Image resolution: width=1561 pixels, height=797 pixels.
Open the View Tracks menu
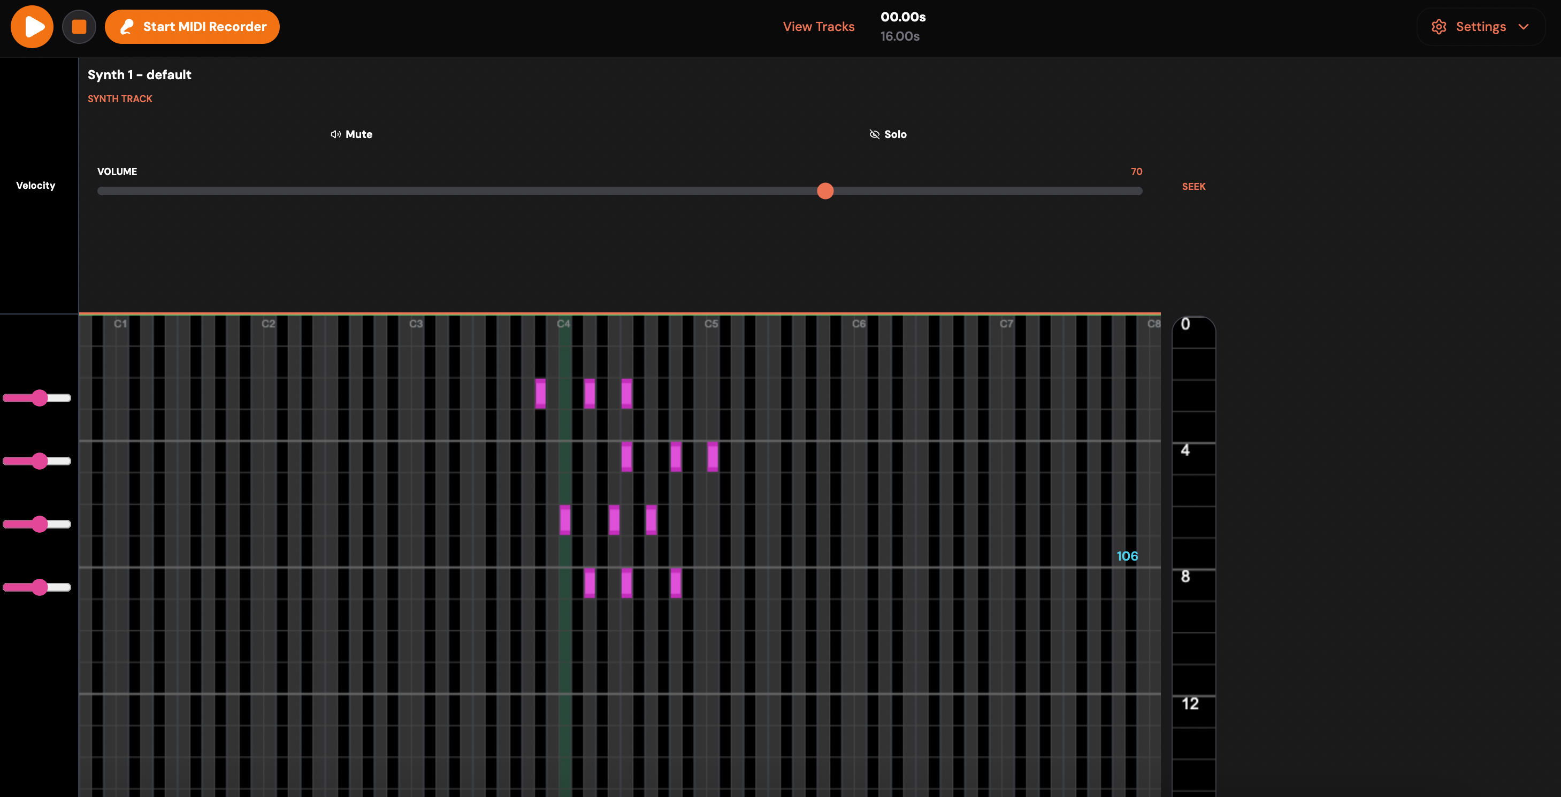coord(818,26)
